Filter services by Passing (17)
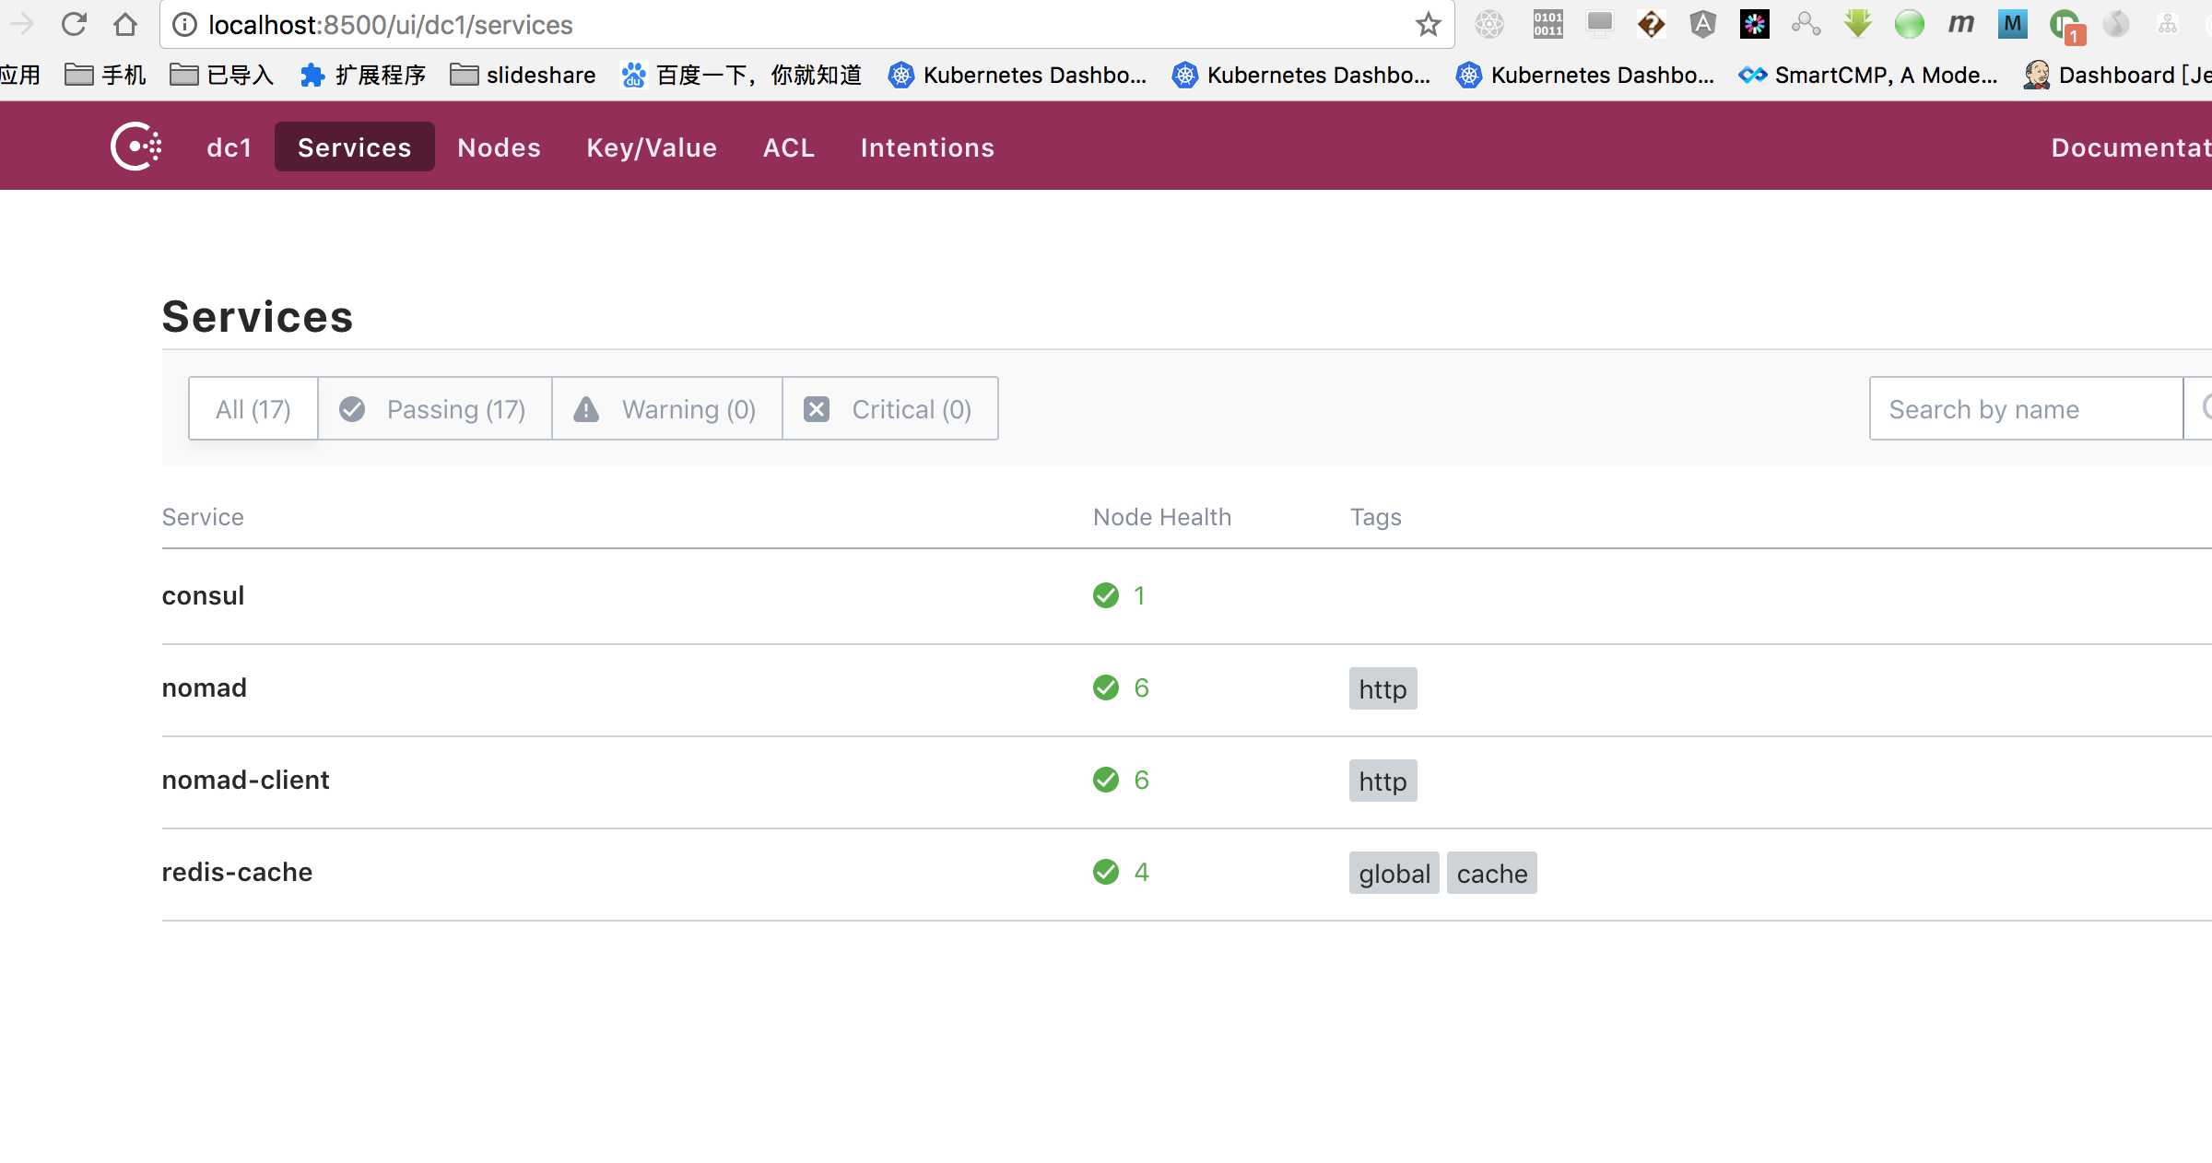Viewport: 2212px width, 1163px height. (434, 408)
